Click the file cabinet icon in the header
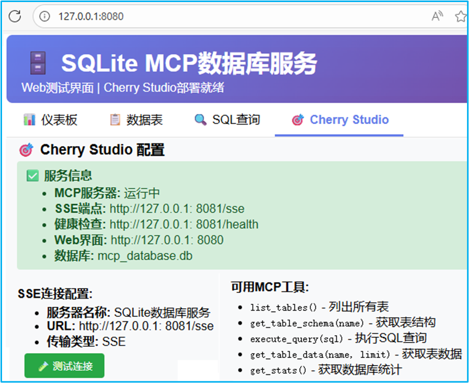Screen dimensions: 469x383 pyautogui.click(x=38, y=63)
